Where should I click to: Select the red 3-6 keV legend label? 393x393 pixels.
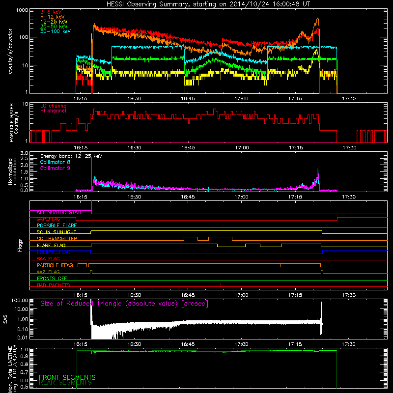[51, 12]
